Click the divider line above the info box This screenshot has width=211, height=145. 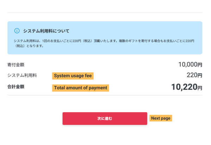(x=105, y=13)
